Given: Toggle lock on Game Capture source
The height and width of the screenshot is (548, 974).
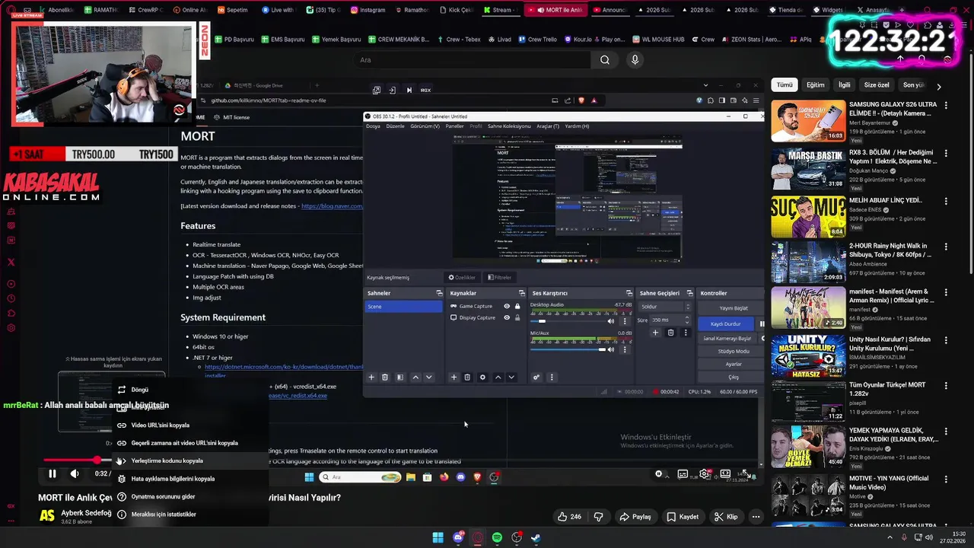Looking at the screenshot, I should 517,306.
